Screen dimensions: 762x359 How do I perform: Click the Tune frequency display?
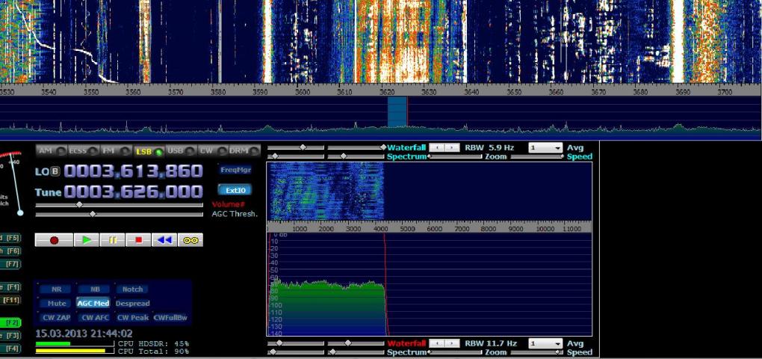[x=133, y=191]
